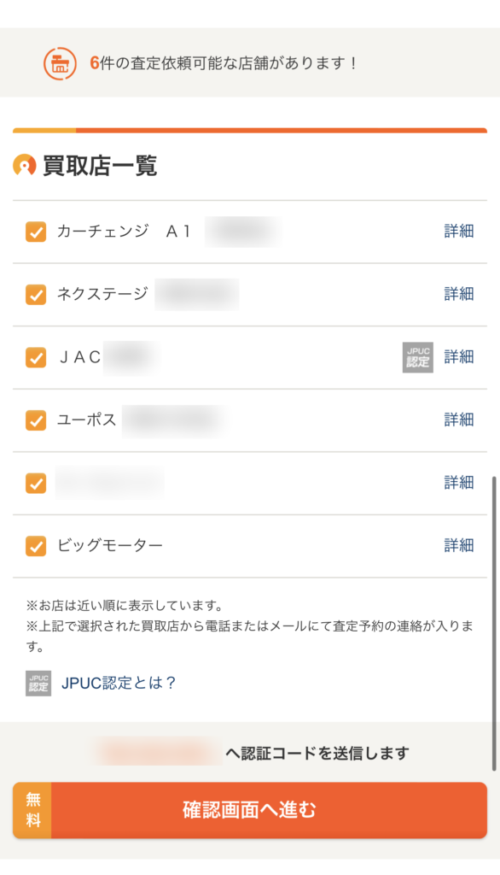Image resolution: width=500 pixels, height=875 pixels.
Task: Deselect the ユーポス checkbox
Action: [36, 420]
